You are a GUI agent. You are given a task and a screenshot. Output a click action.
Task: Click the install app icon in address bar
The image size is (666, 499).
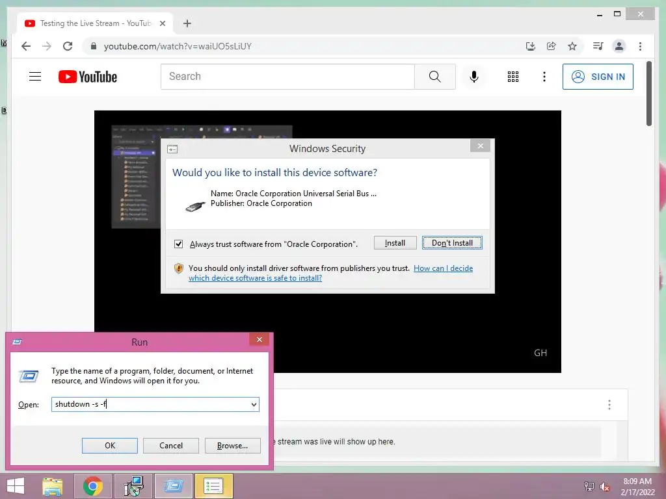tap(531, 46)
